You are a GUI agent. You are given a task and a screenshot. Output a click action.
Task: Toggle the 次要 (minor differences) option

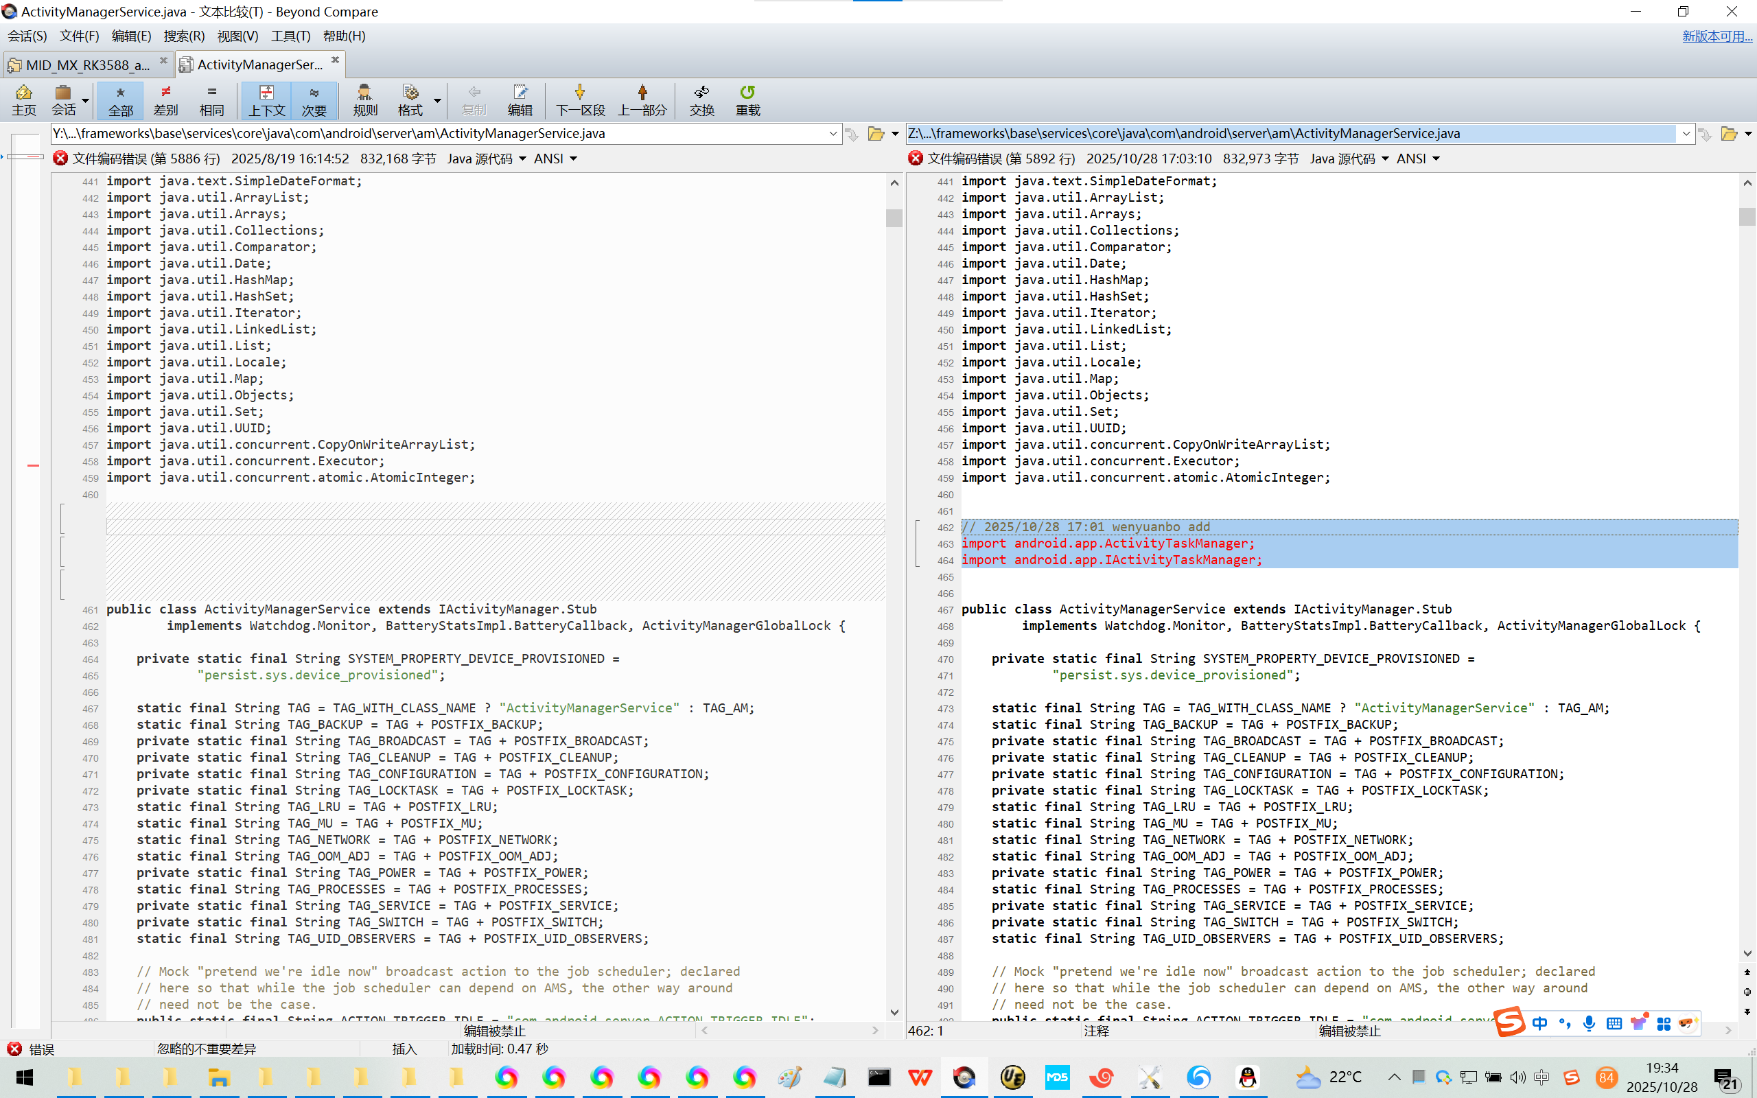pyautogui.click(x=314, y=100)
